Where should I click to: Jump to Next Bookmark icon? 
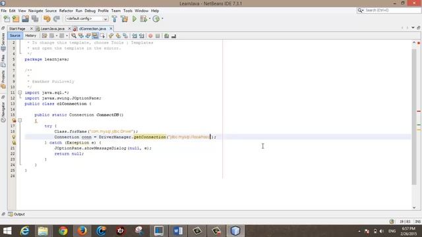[x=118, y=36]
